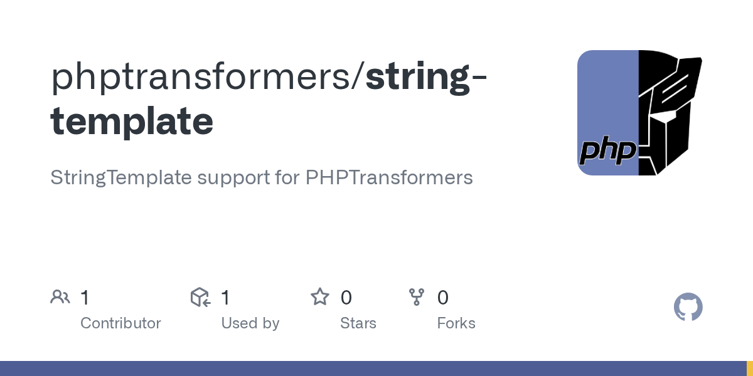This screenshot has height=376, width=753.
Task: Click the Stars star icon
Action: coord(320,297)
